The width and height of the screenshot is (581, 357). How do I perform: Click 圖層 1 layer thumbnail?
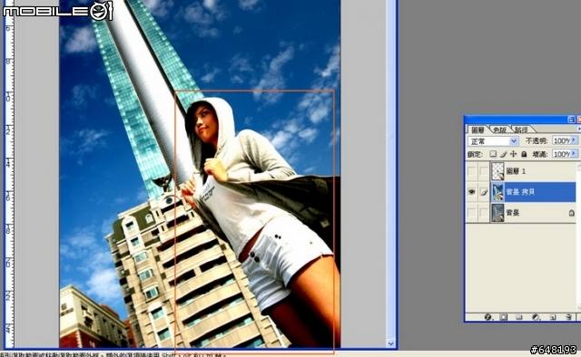tap(497, 171)
